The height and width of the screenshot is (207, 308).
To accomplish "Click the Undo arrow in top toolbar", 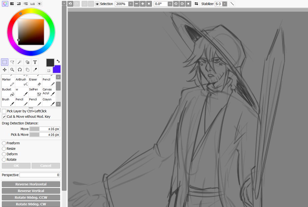I will (70, 4).
